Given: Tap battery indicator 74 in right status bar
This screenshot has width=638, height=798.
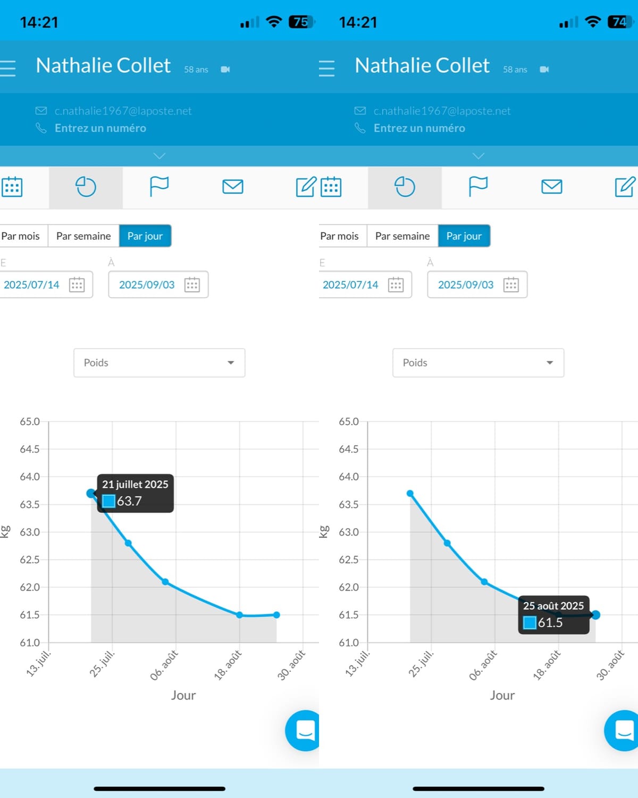Looking at the screenshot, I should click(x=620, y=22).
